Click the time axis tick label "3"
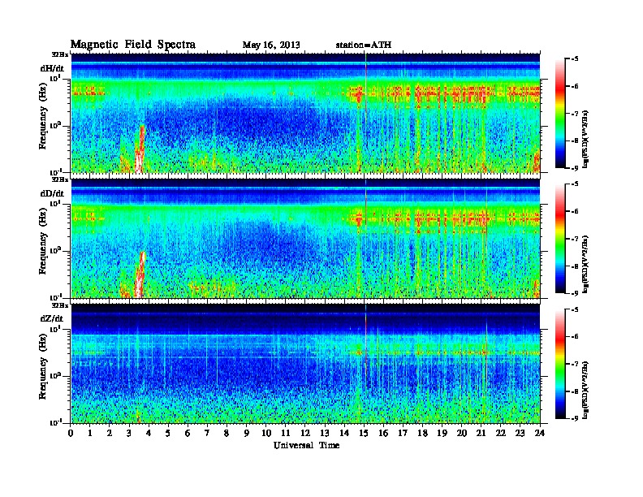 129,434
